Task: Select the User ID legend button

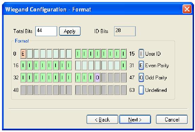Action: click(141, 54)
